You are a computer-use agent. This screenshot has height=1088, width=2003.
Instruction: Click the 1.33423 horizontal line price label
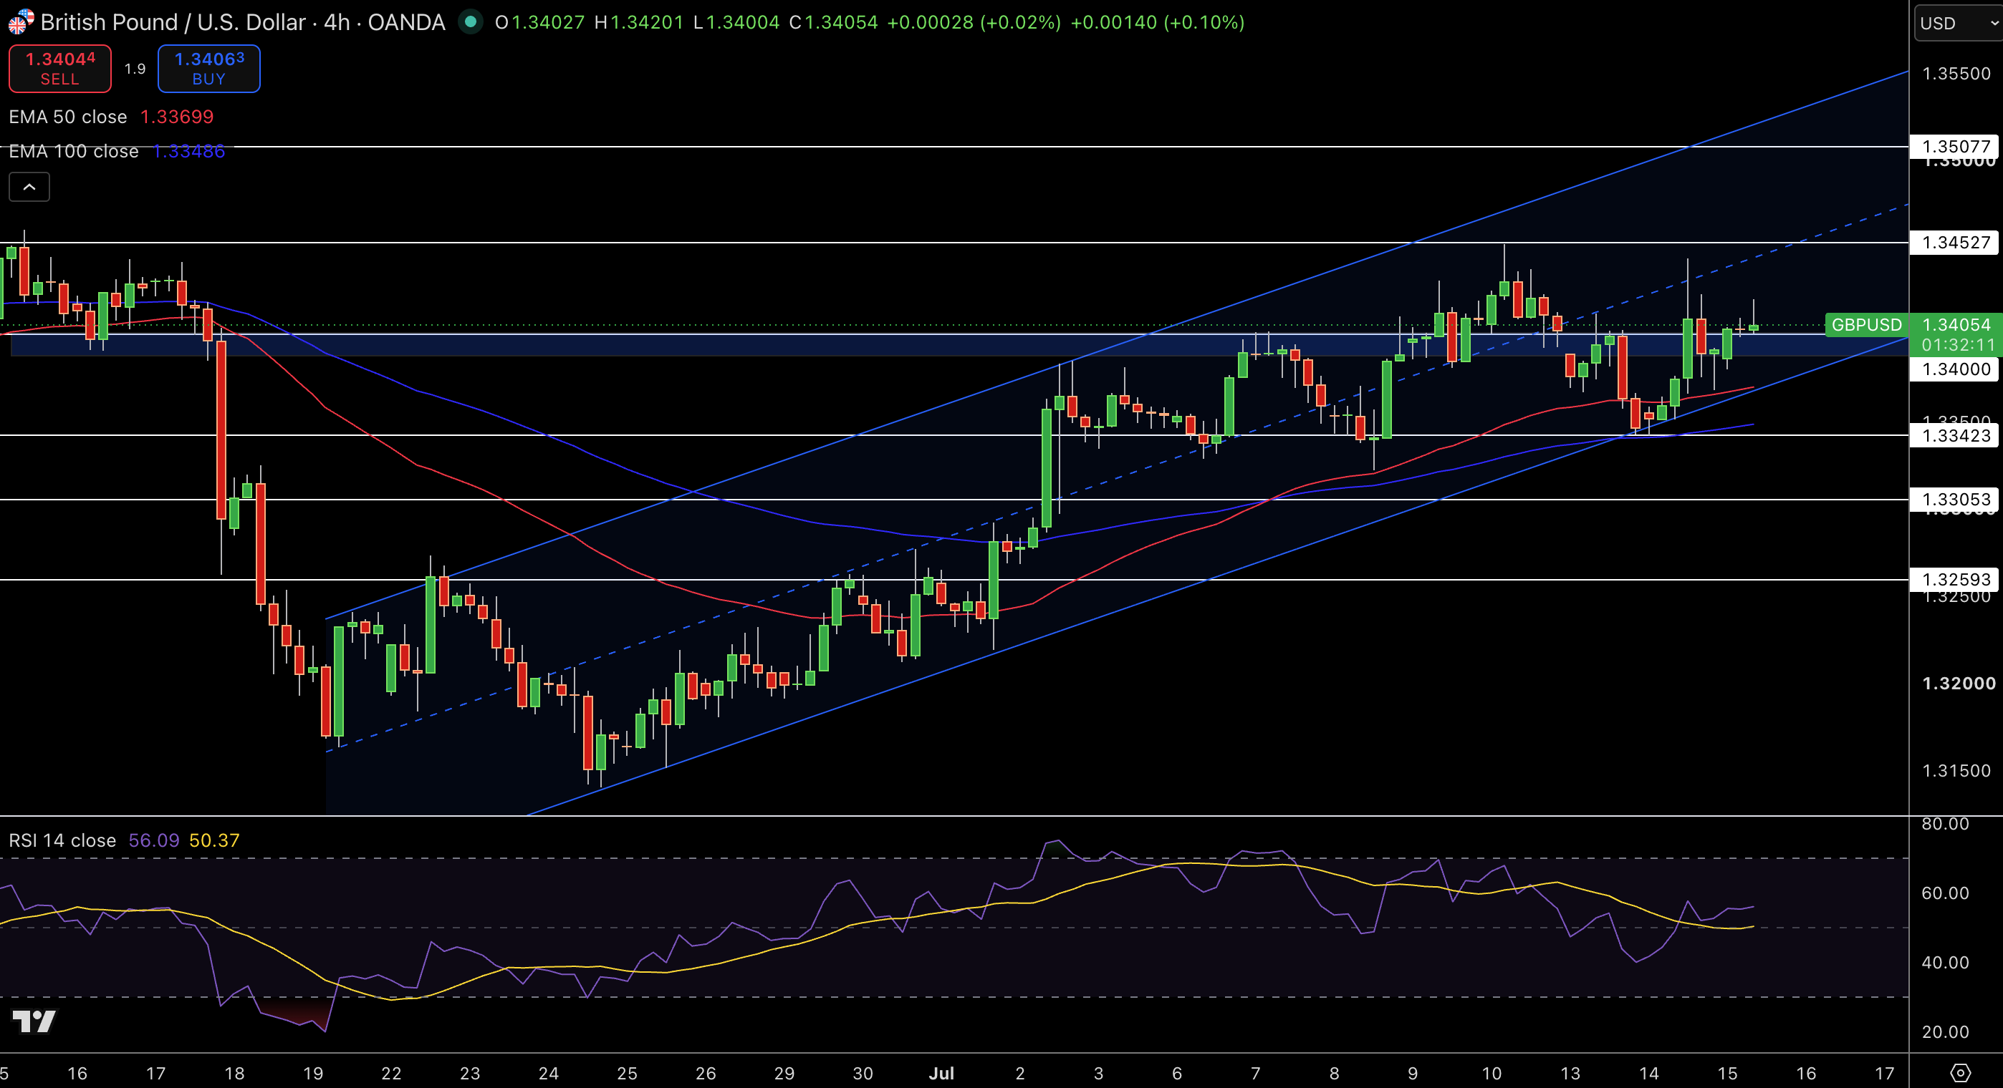tap(1956, 435)
